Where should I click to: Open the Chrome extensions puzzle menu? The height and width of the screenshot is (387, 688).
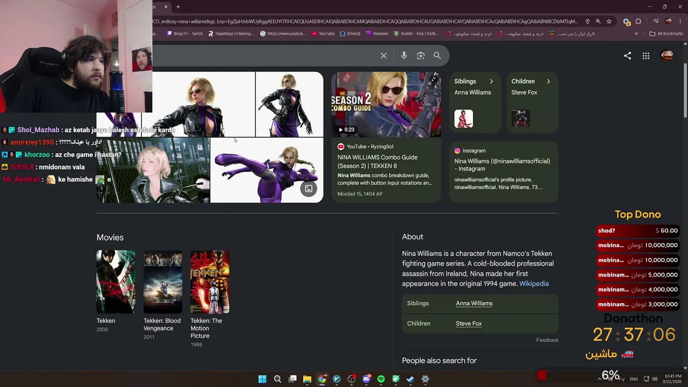(x=639, y=21)
